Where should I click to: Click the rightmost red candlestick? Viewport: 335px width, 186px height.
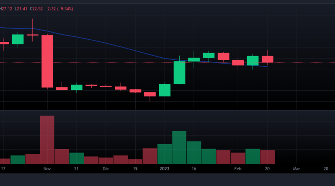click(x=268, y=59)
